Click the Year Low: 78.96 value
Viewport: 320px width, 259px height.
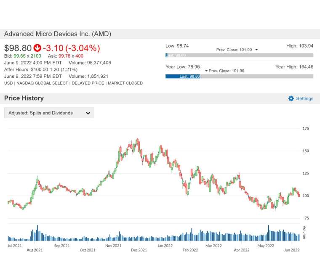183,67
